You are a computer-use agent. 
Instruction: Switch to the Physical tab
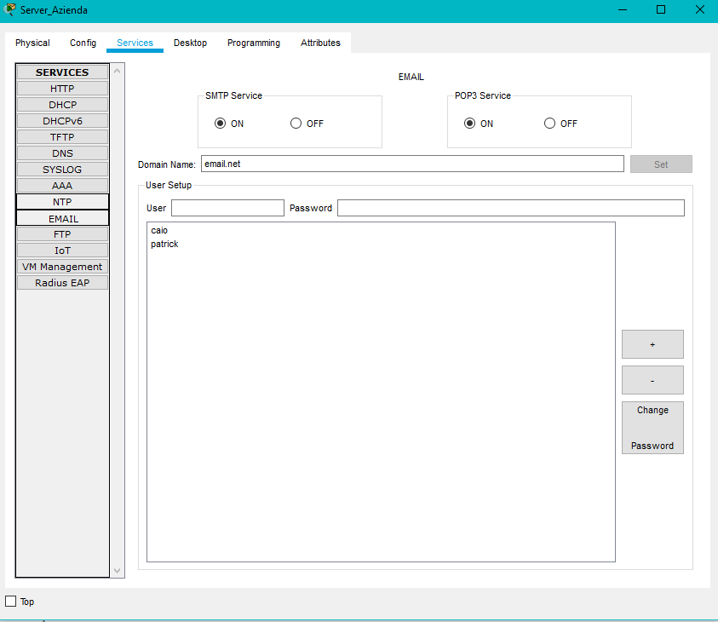click(x=32, y=43)
